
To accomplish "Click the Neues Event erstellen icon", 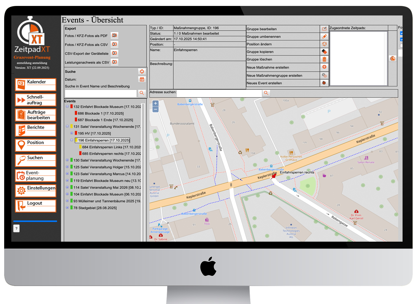I will 324,83.
